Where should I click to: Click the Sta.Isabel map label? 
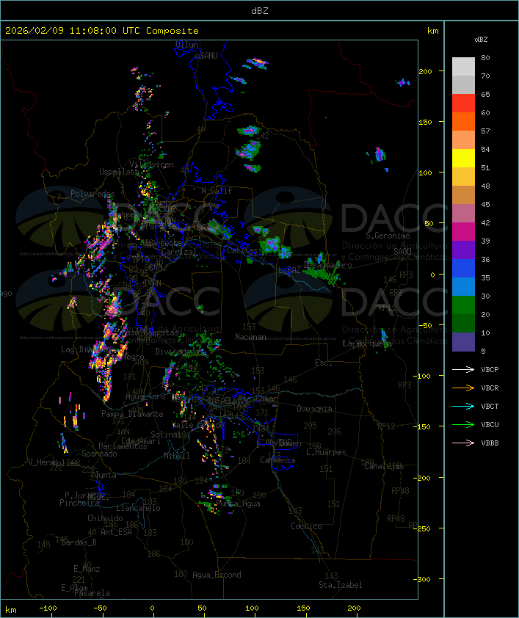[341, 585]
